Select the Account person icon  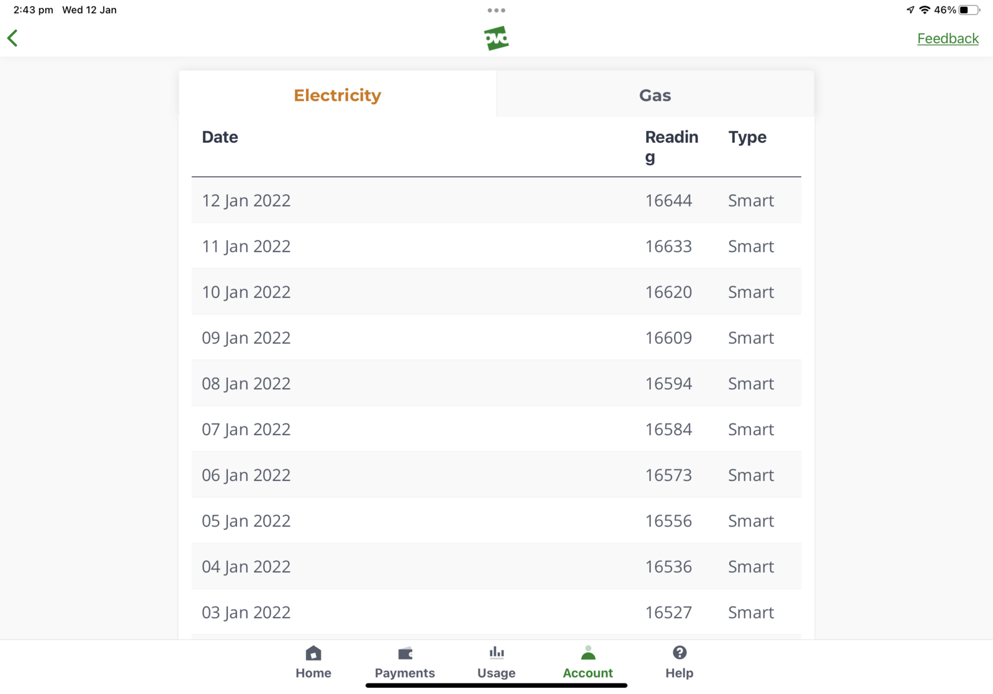tap(588, 653)
